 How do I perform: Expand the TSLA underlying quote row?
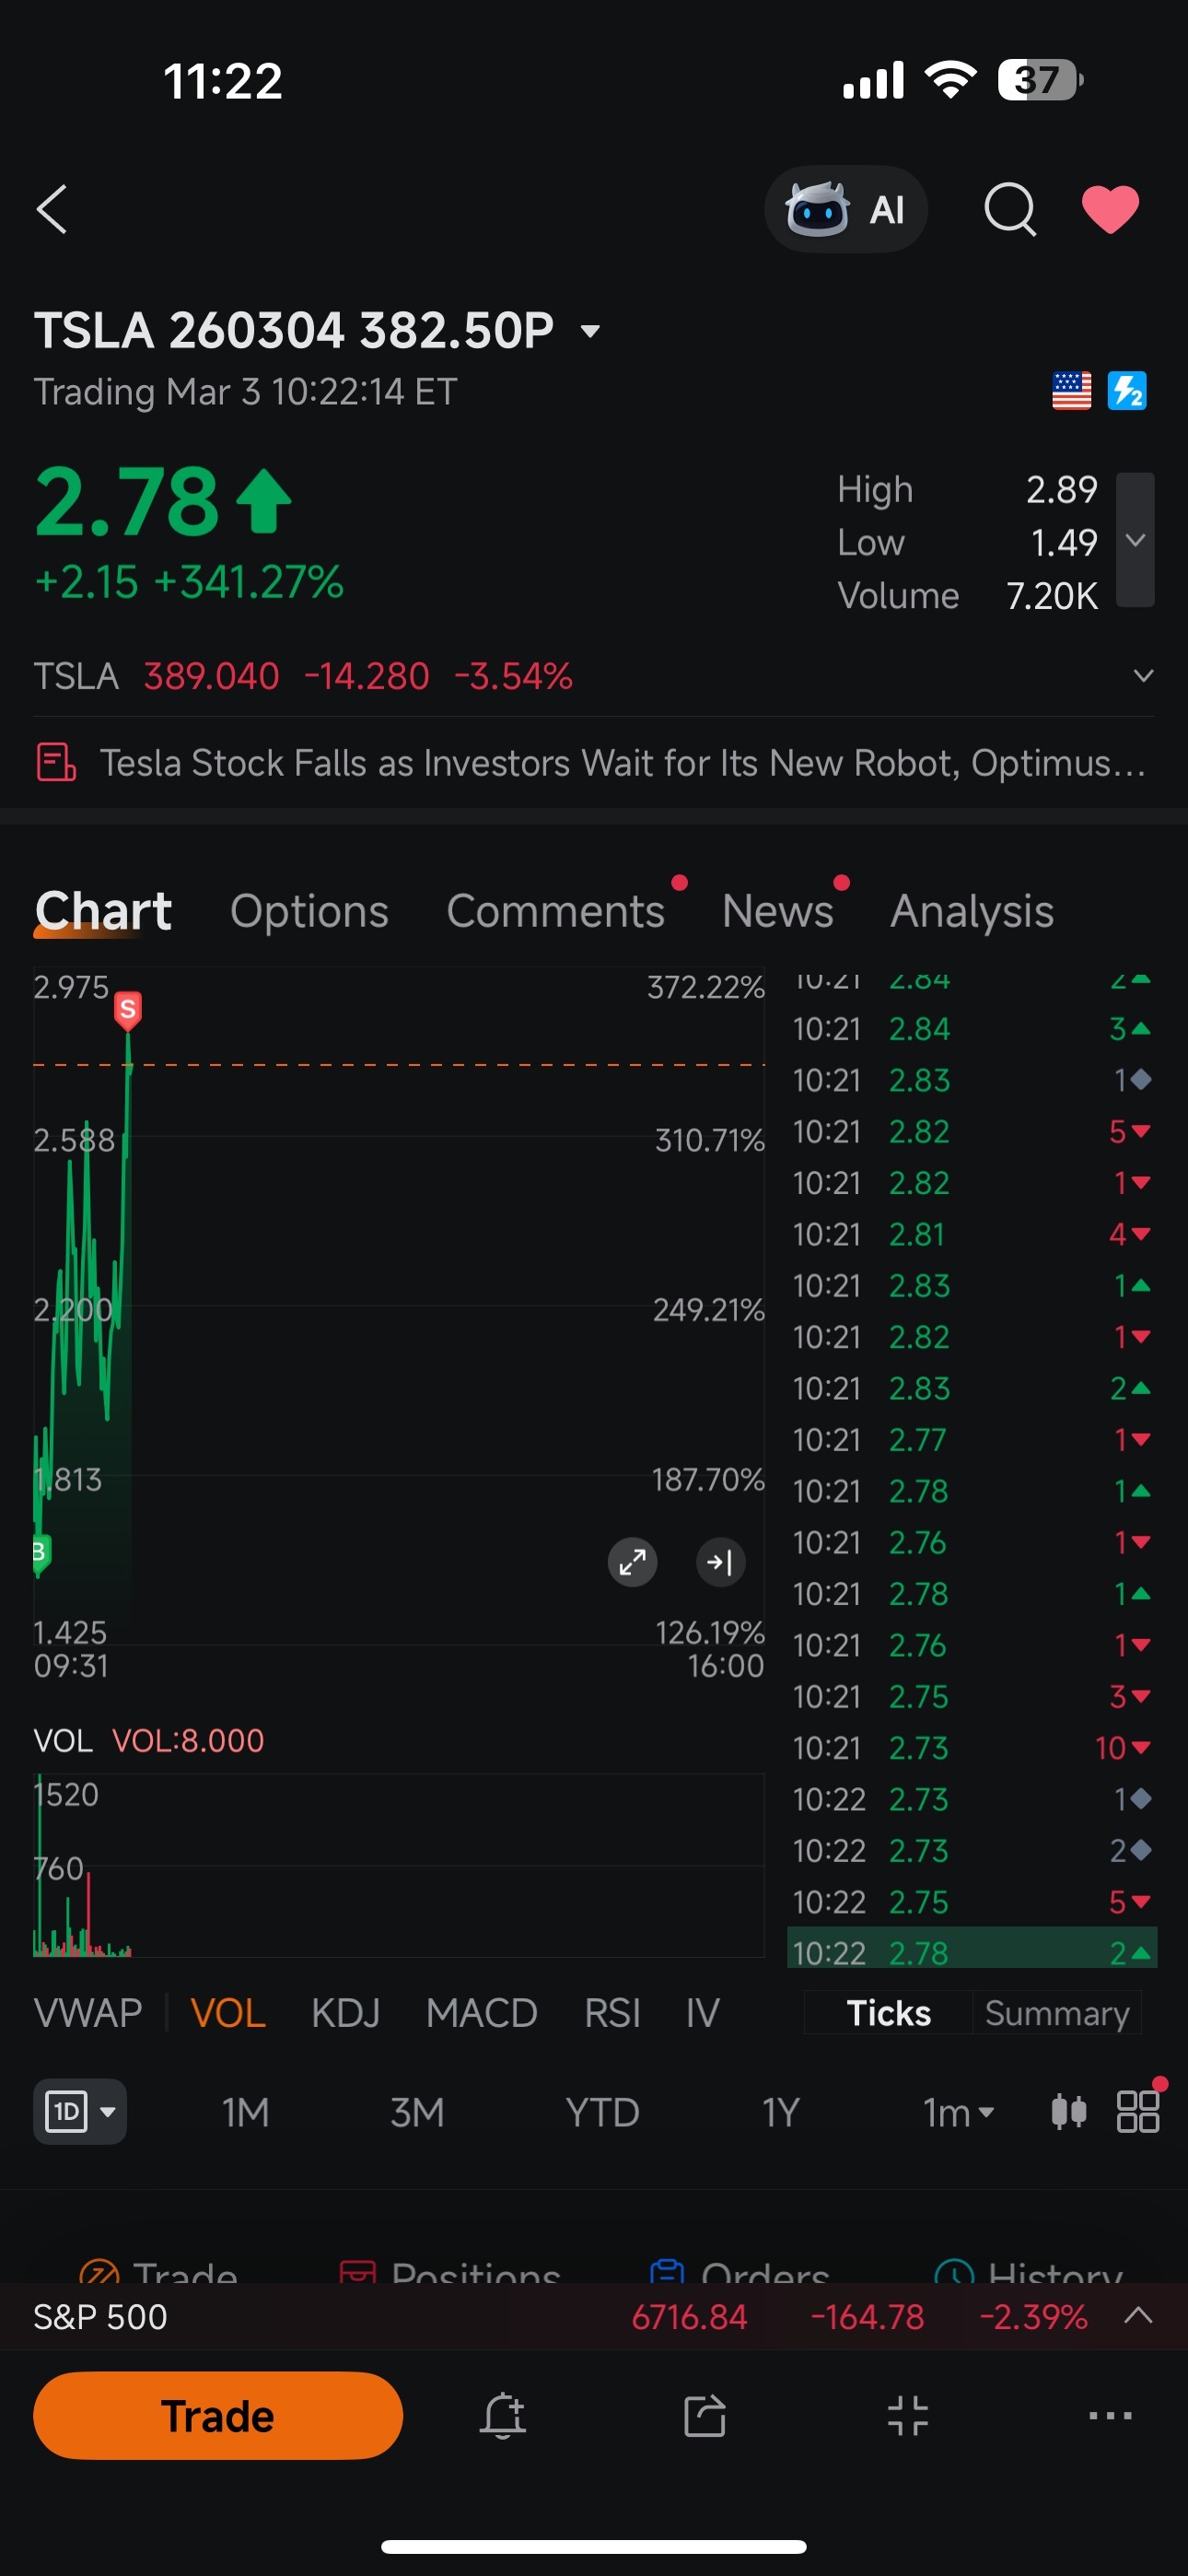tap(1143, 676)
